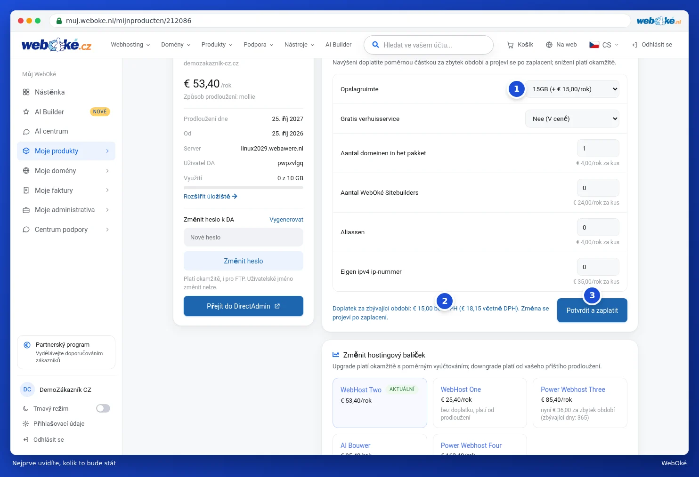Image resolution: width=699 pixels, height=477 pixels.
Task: Click the Moje domény globe icon
Action: (x=26, y=171)
